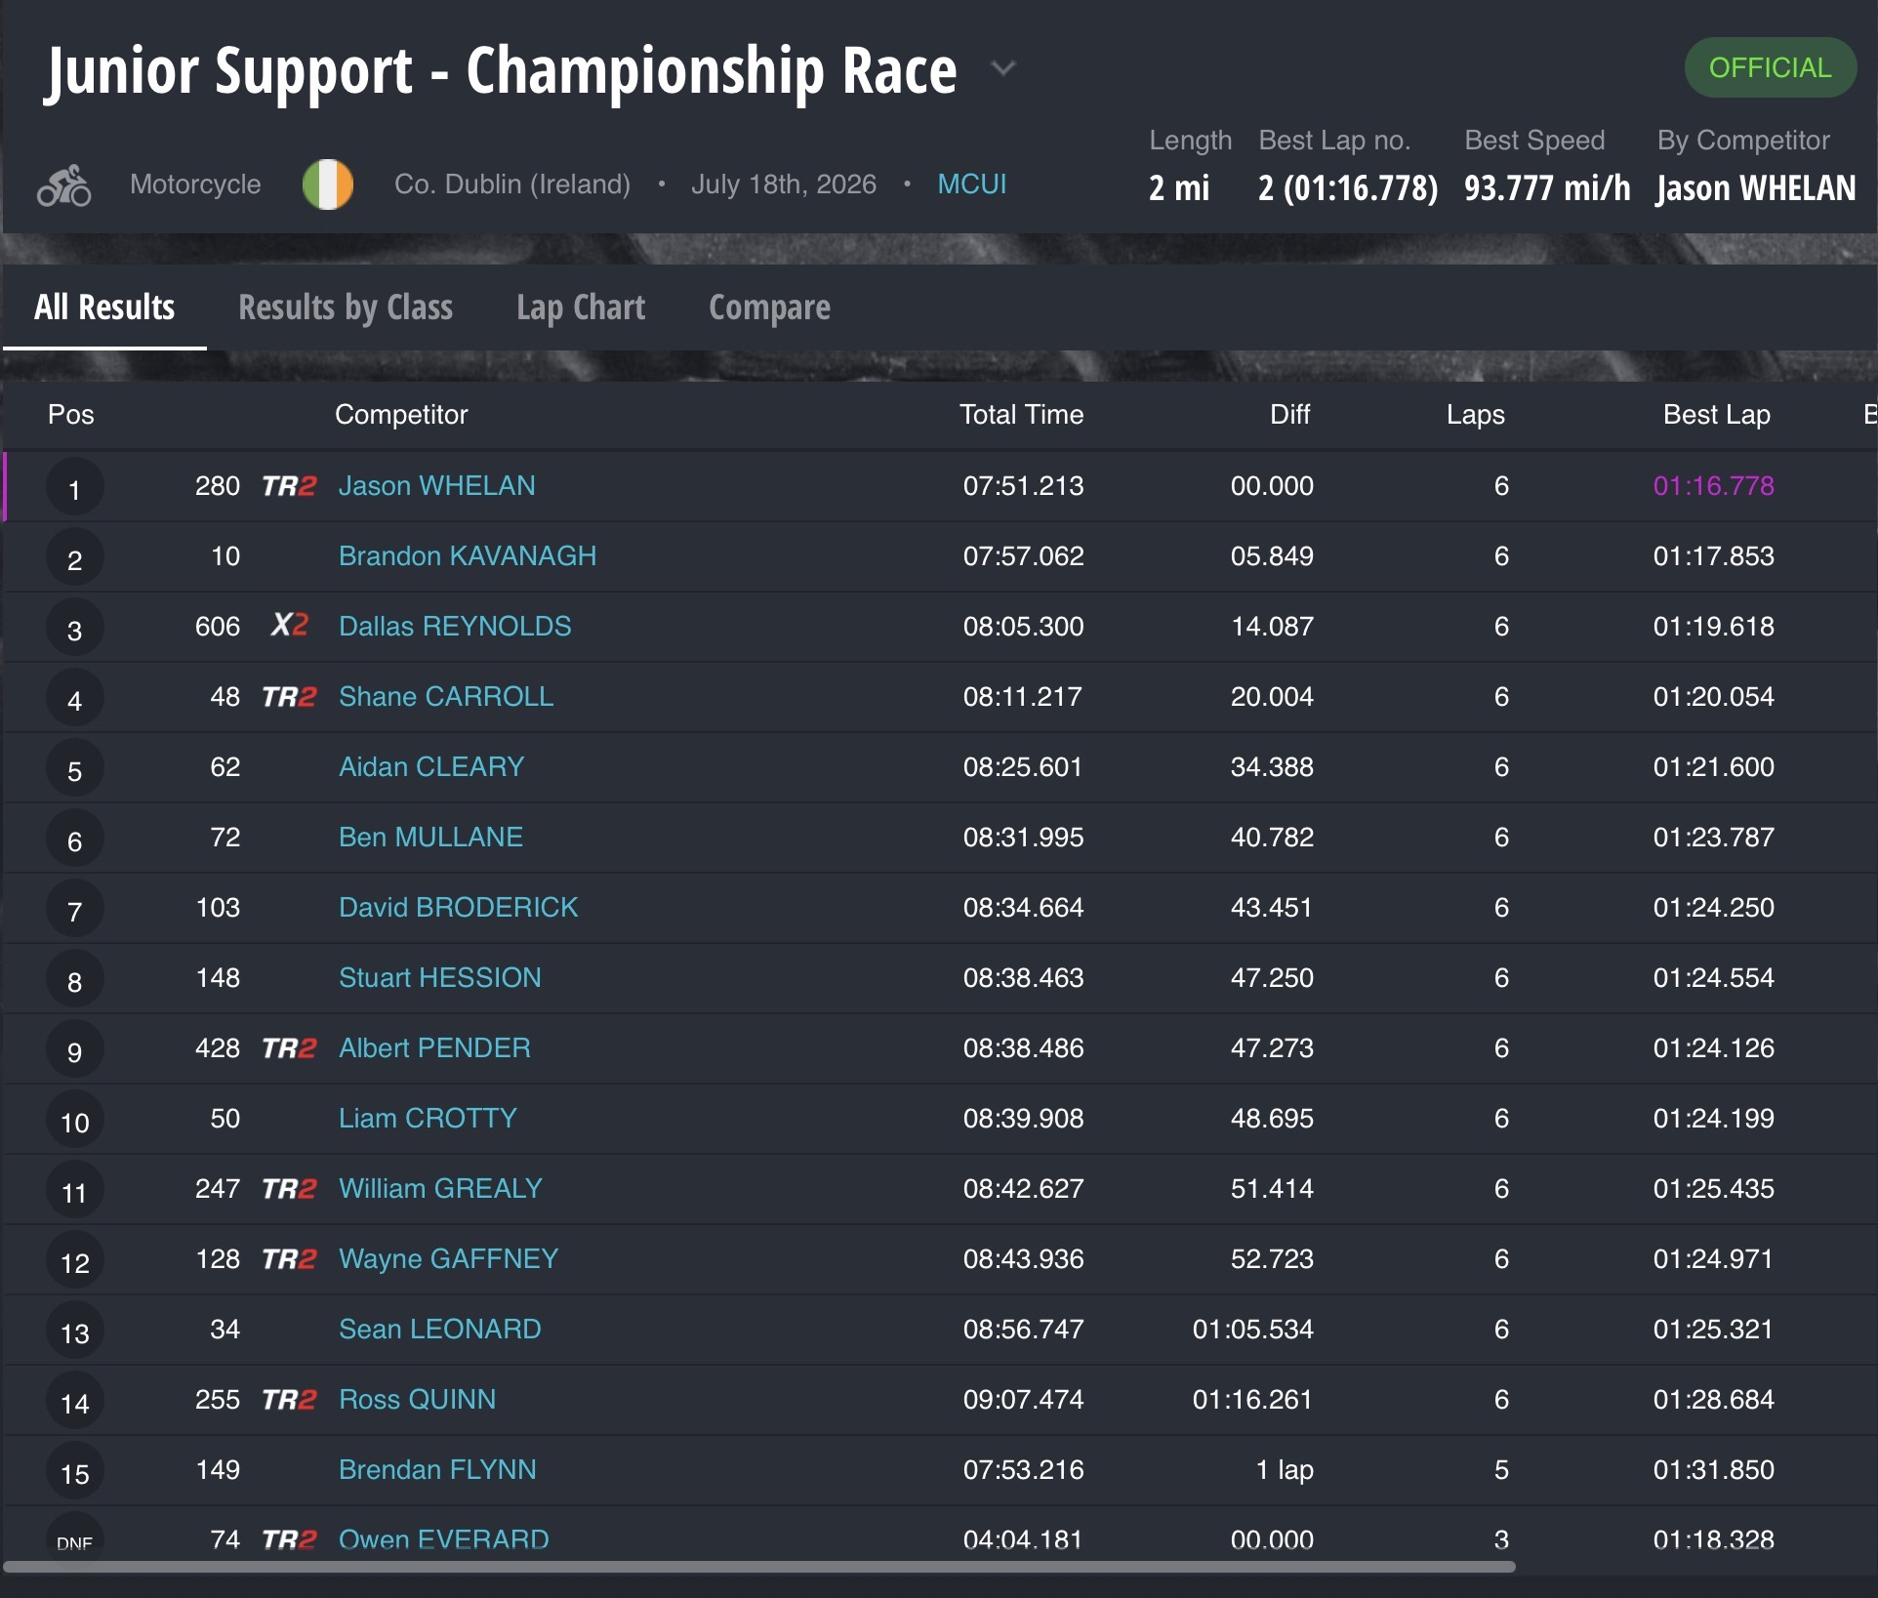This screenshot has width=1878, height=1598.
Task: Click best lap 01:20.054
Action: 1714,697
